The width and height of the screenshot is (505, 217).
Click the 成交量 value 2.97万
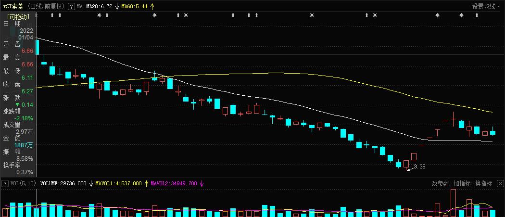(25, 132)
